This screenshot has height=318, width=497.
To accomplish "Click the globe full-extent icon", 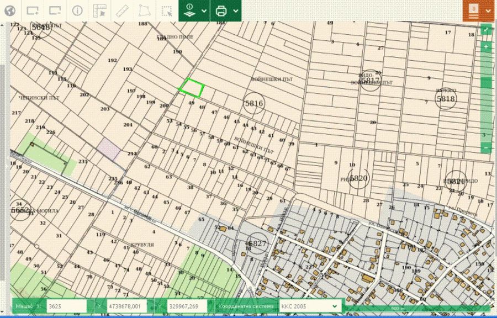I will coord(10,10).
